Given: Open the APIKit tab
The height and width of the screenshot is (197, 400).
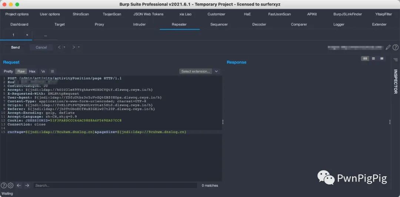Looking at the screenshot, I should coord(312,14).
